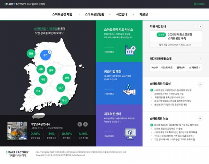Open the 스마트공장 체험 menu
The width and height of the screenshot is (209, 164).
(62, 14)
